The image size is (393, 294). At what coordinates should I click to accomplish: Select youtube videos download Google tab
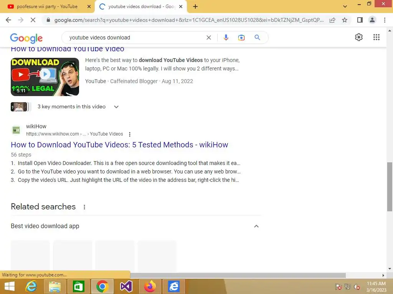140,7
